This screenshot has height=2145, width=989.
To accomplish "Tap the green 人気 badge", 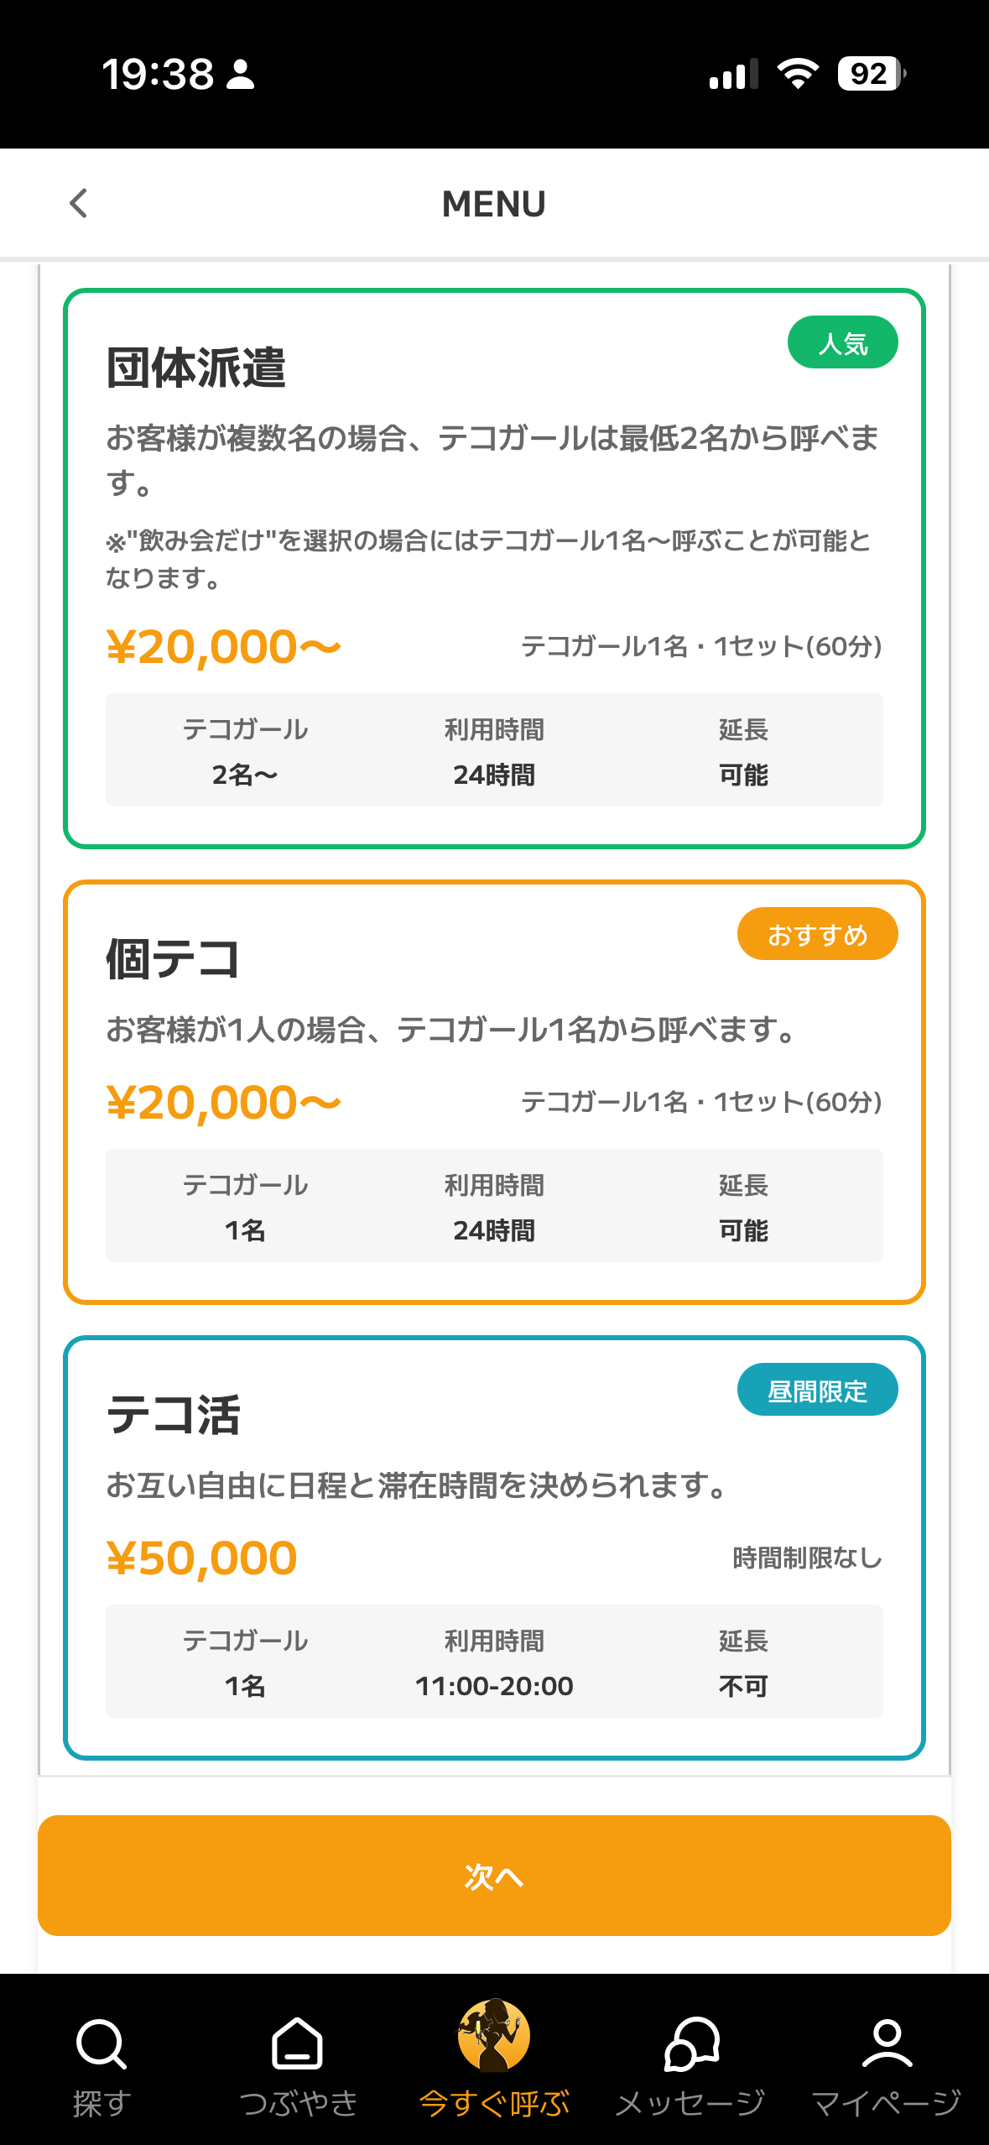I will [842, 342].
